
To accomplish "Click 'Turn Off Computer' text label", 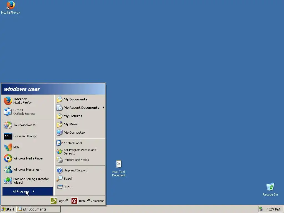I will (91, 201).
